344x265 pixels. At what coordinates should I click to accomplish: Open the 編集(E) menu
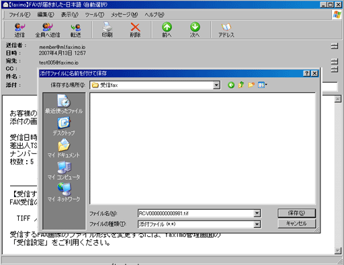[x=46, y=15]
